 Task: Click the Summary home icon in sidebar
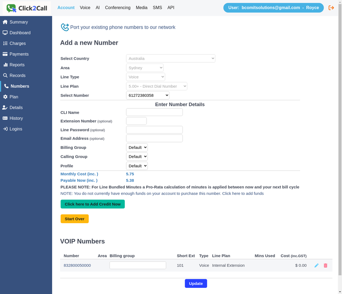6,22
